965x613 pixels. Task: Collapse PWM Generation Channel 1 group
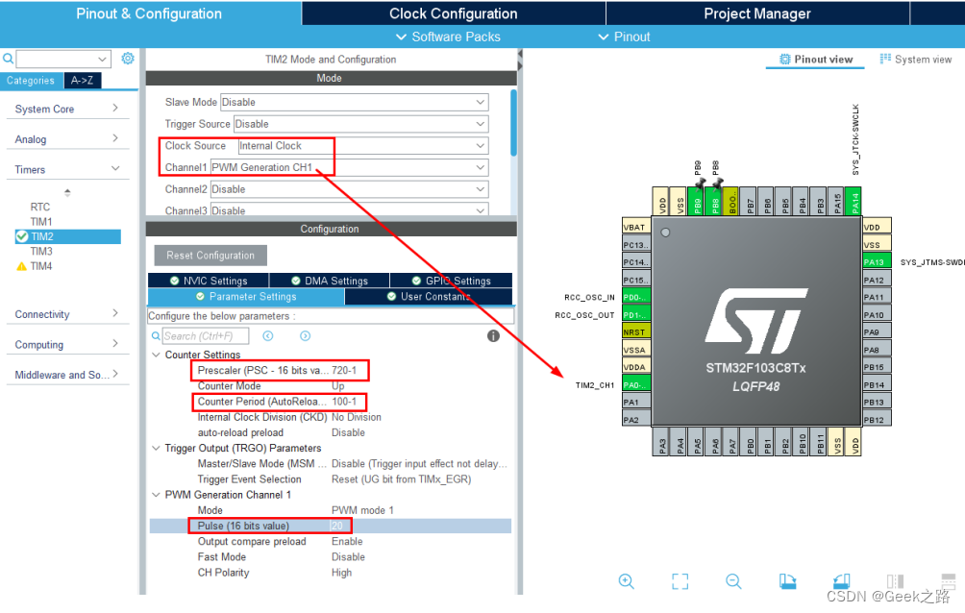157,495
